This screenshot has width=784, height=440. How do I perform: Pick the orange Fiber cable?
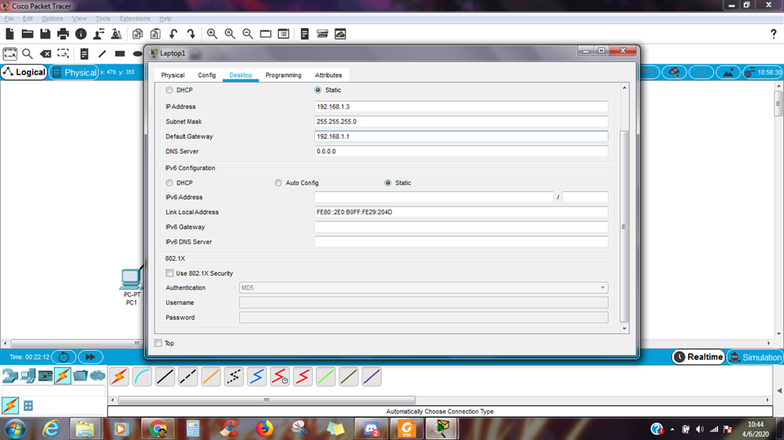click(211, 377)
